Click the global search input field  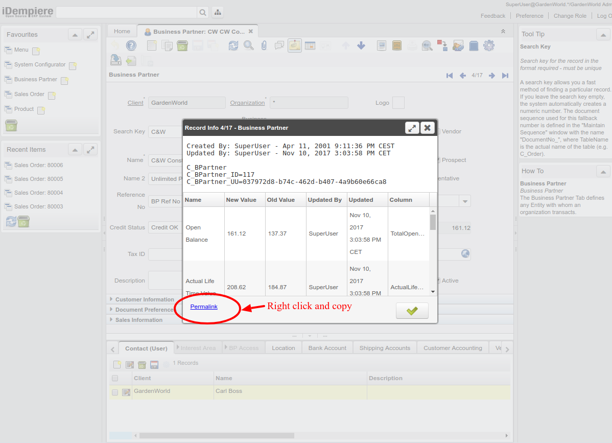point(126,12)
